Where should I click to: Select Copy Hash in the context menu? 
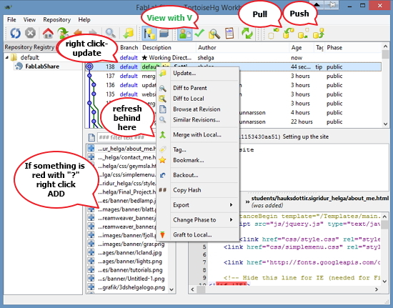coord(197,190)
